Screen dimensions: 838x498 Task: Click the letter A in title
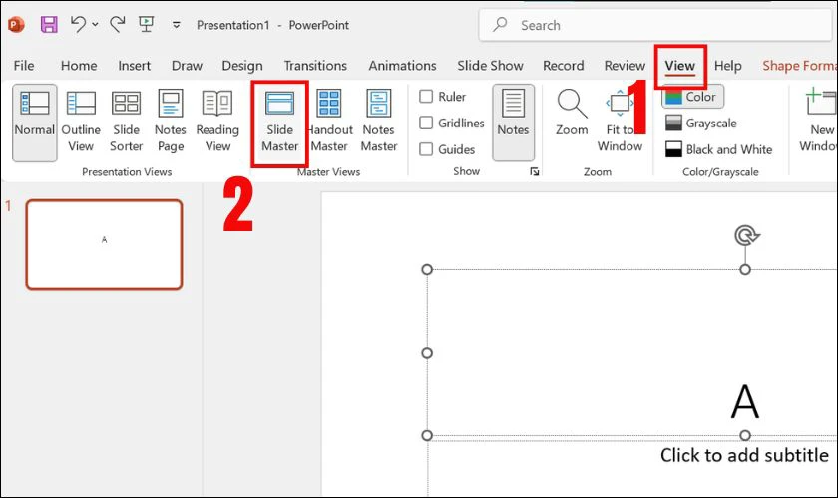click(x=745, y=401)
